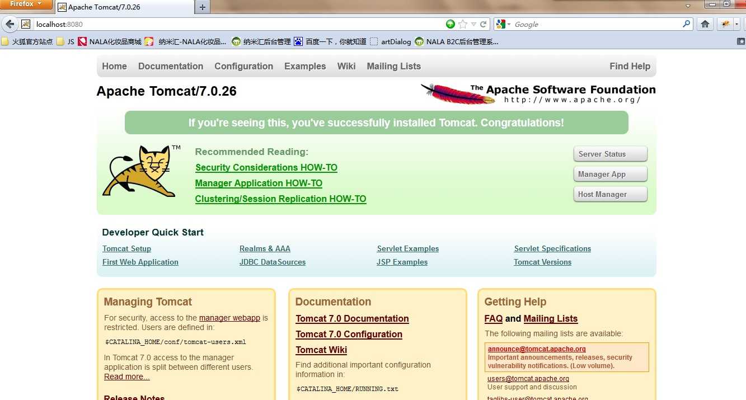The image size is (746, 400).
Task: Open the FAQ link under Getting Help
Action: (494, 318)
